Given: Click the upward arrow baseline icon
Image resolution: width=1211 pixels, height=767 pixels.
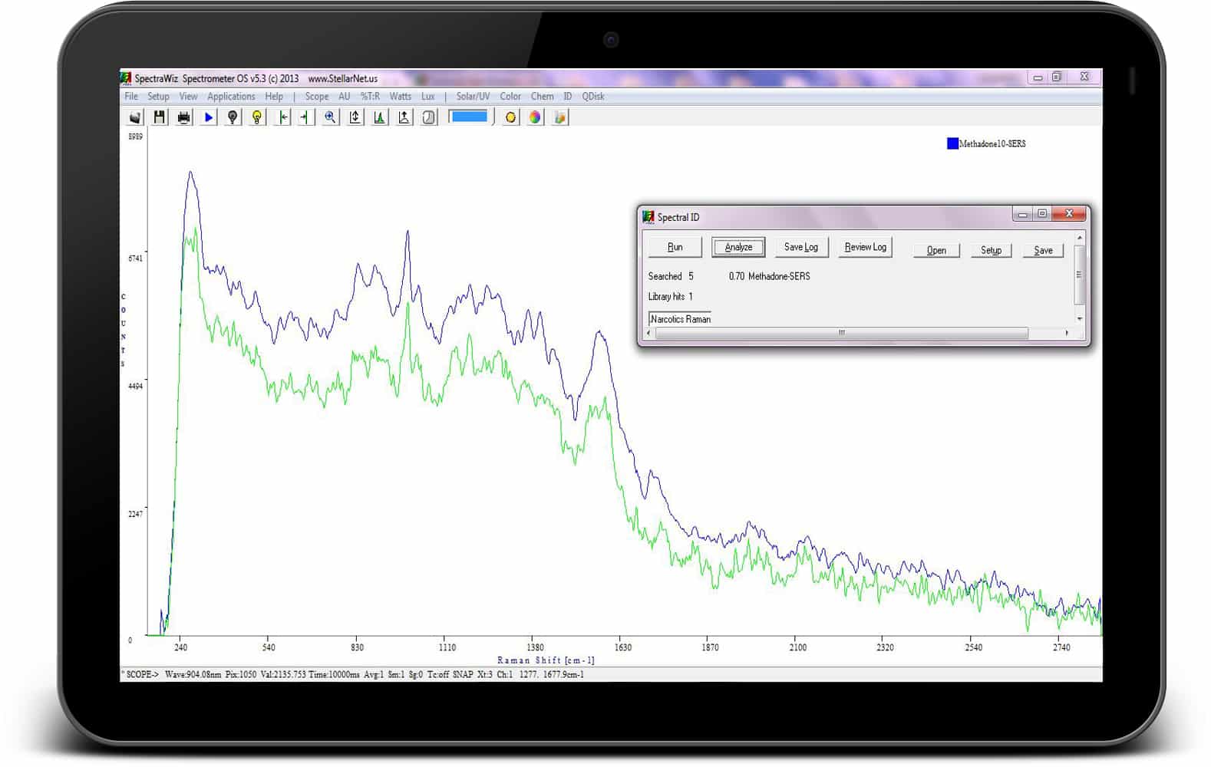Looking at the screenshot, I should 404,117.
